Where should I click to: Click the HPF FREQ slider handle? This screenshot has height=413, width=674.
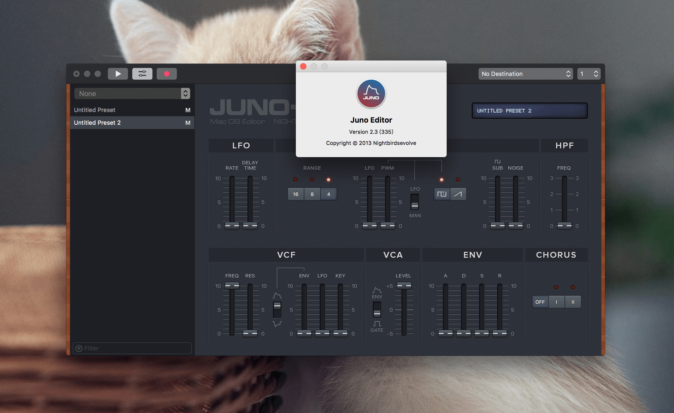[x=564, y=226]
